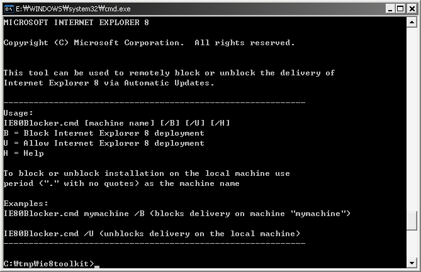Viewport: 421px width, 272px height.
Task: Click the blinking cursor after C:\tmp\ie8toolkit>
Action: [97, 266]
